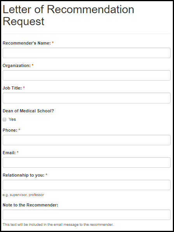Click the Organization field label
This screenshot has width=174, height=232.
click(17, 65)
